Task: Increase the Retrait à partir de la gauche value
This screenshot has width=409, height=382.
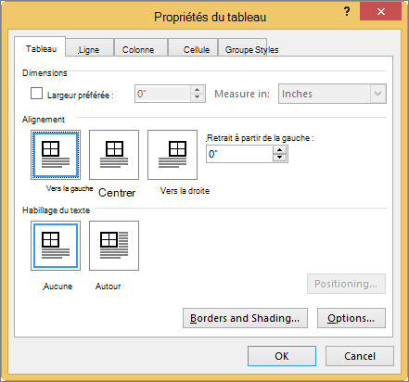Action: point(279,150)
